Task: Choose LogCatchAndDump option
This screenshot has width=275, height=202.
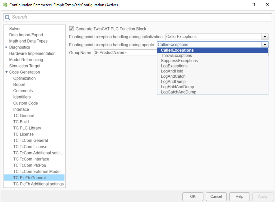Action: pyautogui.click(x=212, y=92)
